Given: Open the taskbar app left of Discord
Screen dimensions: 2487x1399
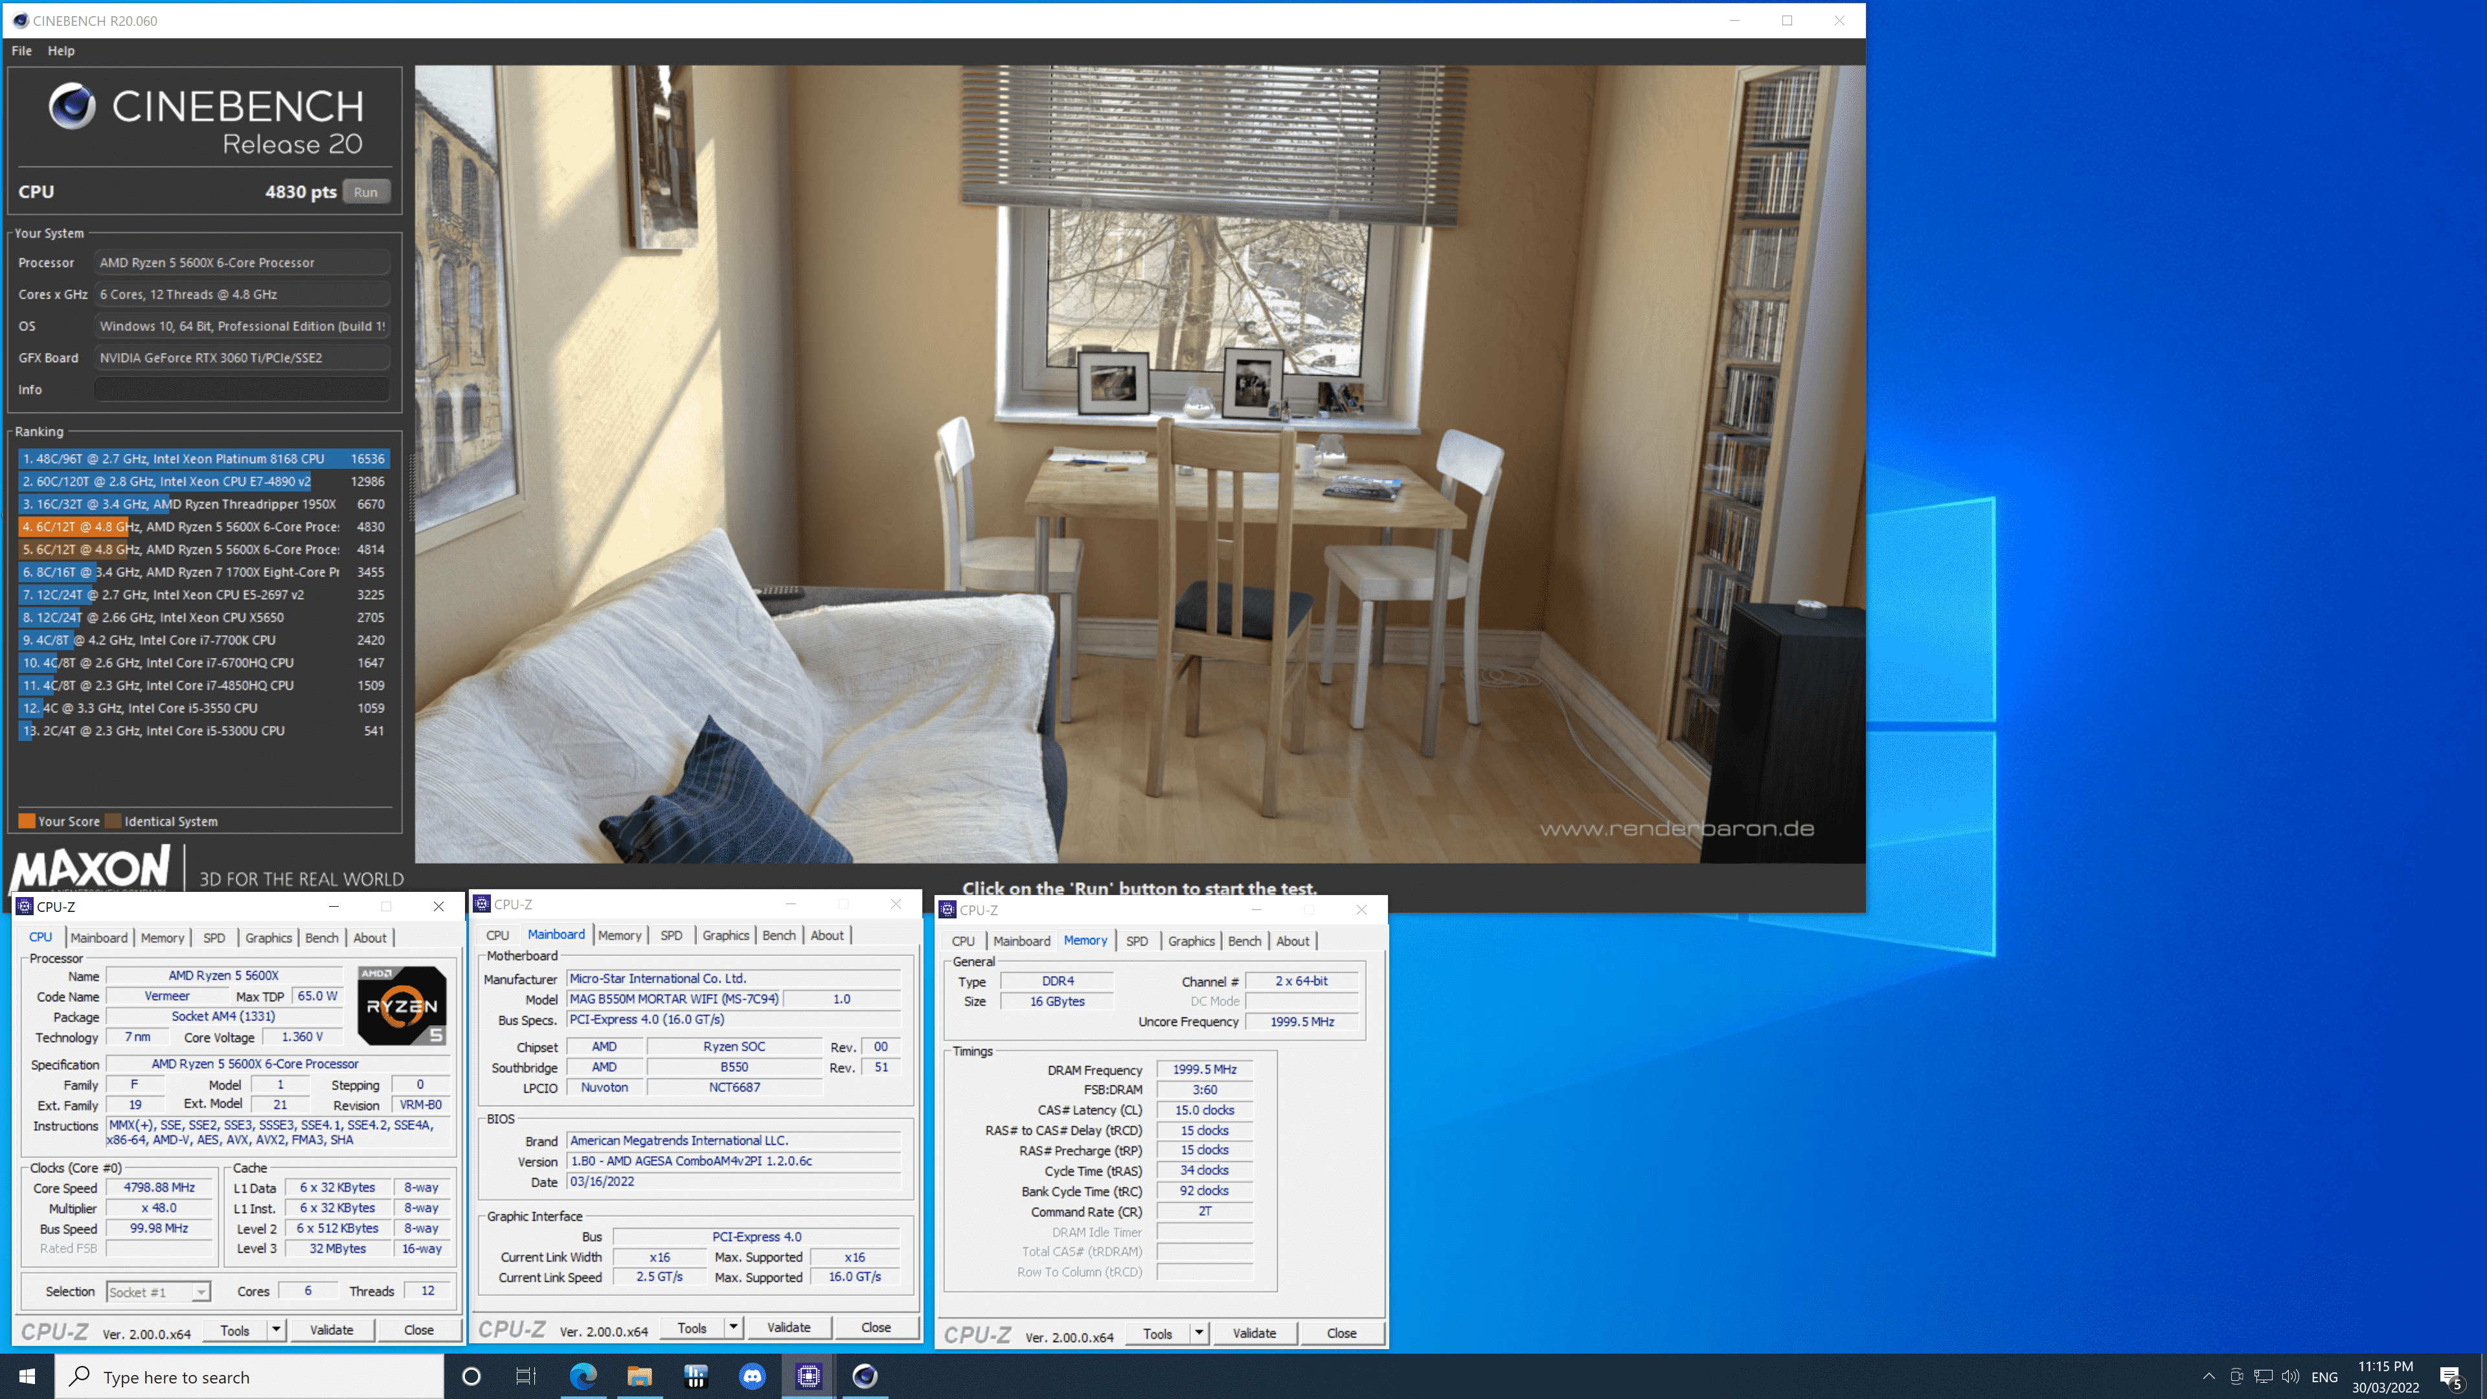Looking at the screenshot, I should click(x=696, y=1376).
